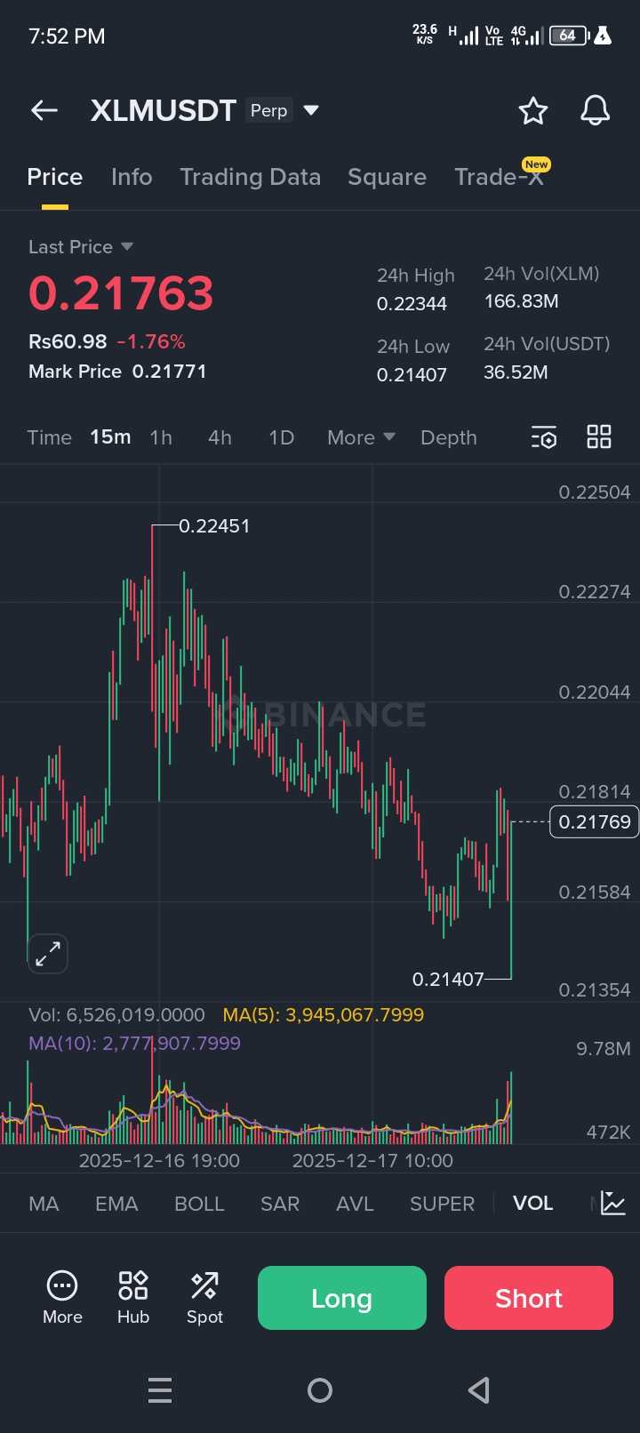Tap the Rs60.98 converted price
The image size is (640, 1433).
[x=68, y=341]
